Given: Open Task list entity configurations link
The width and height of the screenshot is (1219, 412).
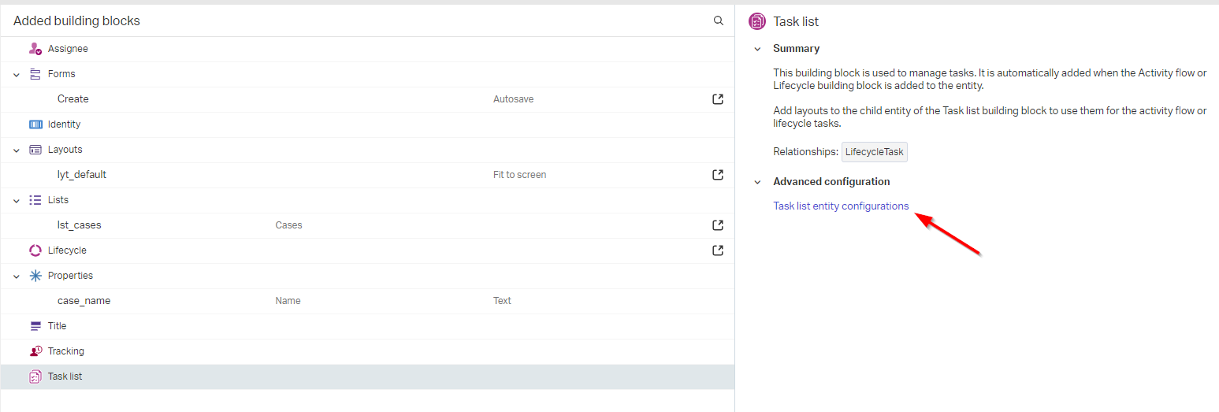Looking at the screenshot, I should (841, 206).
